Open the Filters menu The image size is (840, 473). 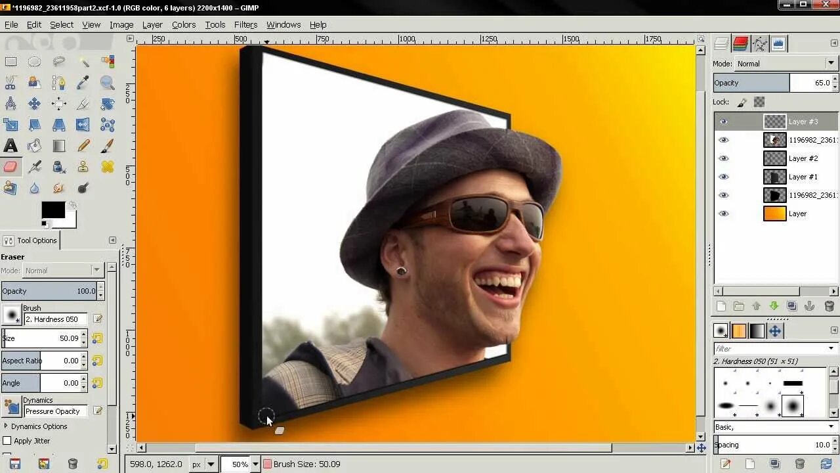click(x=245, y=24)
